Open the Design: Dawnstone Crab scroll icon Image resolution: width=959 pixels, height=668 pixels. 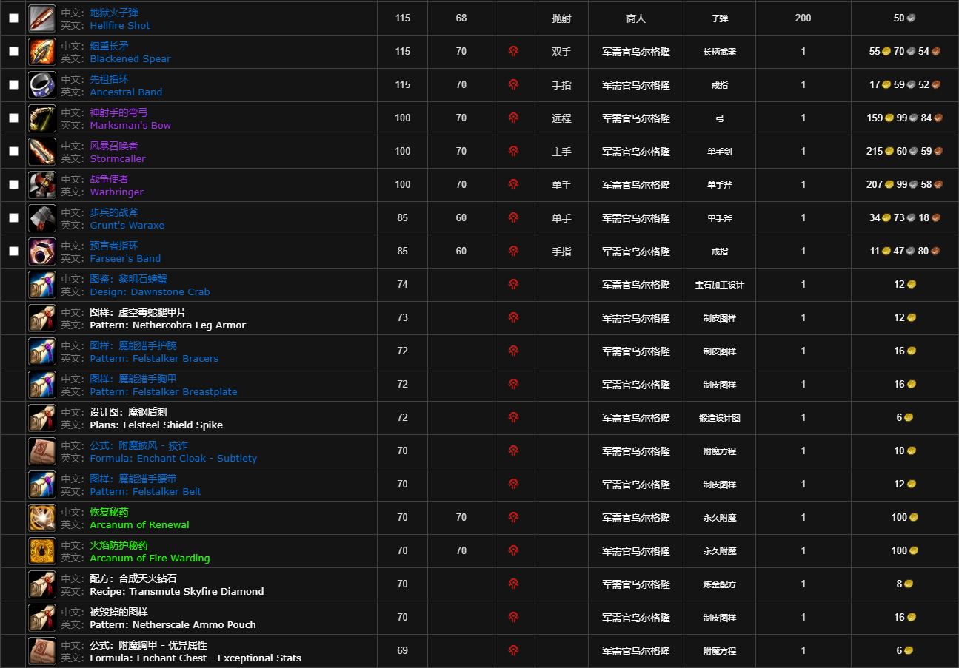click(x=42, y=285)
